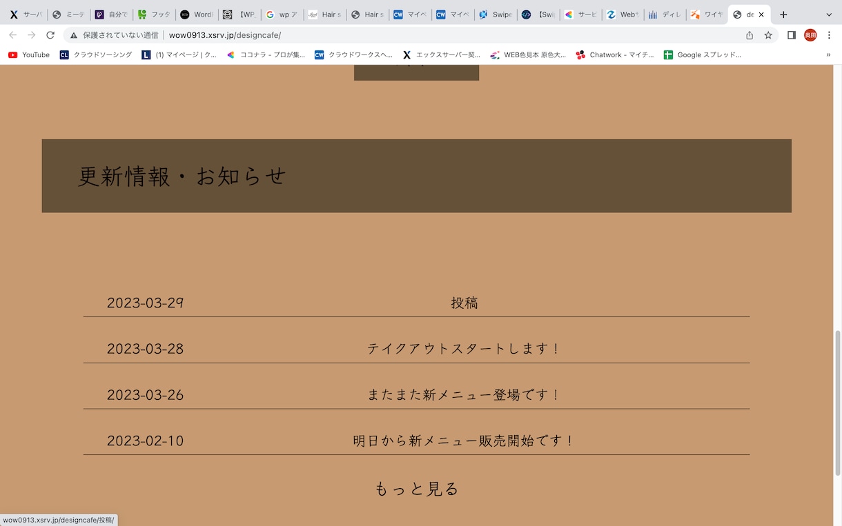Open 明日から新メニュー販売開始です！ post
This screenshot has height=526, width=842.
[464, 441]
